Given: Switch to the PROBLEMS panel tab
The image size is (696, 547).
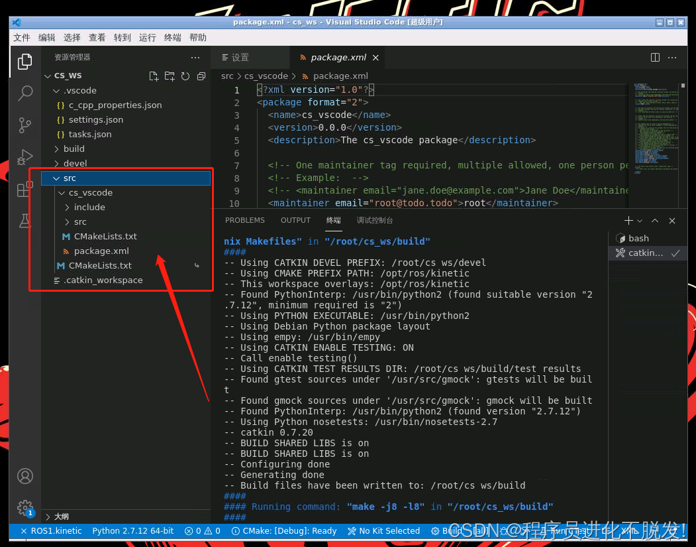Looking at the screenshot, I should click(x=244, y=220).
